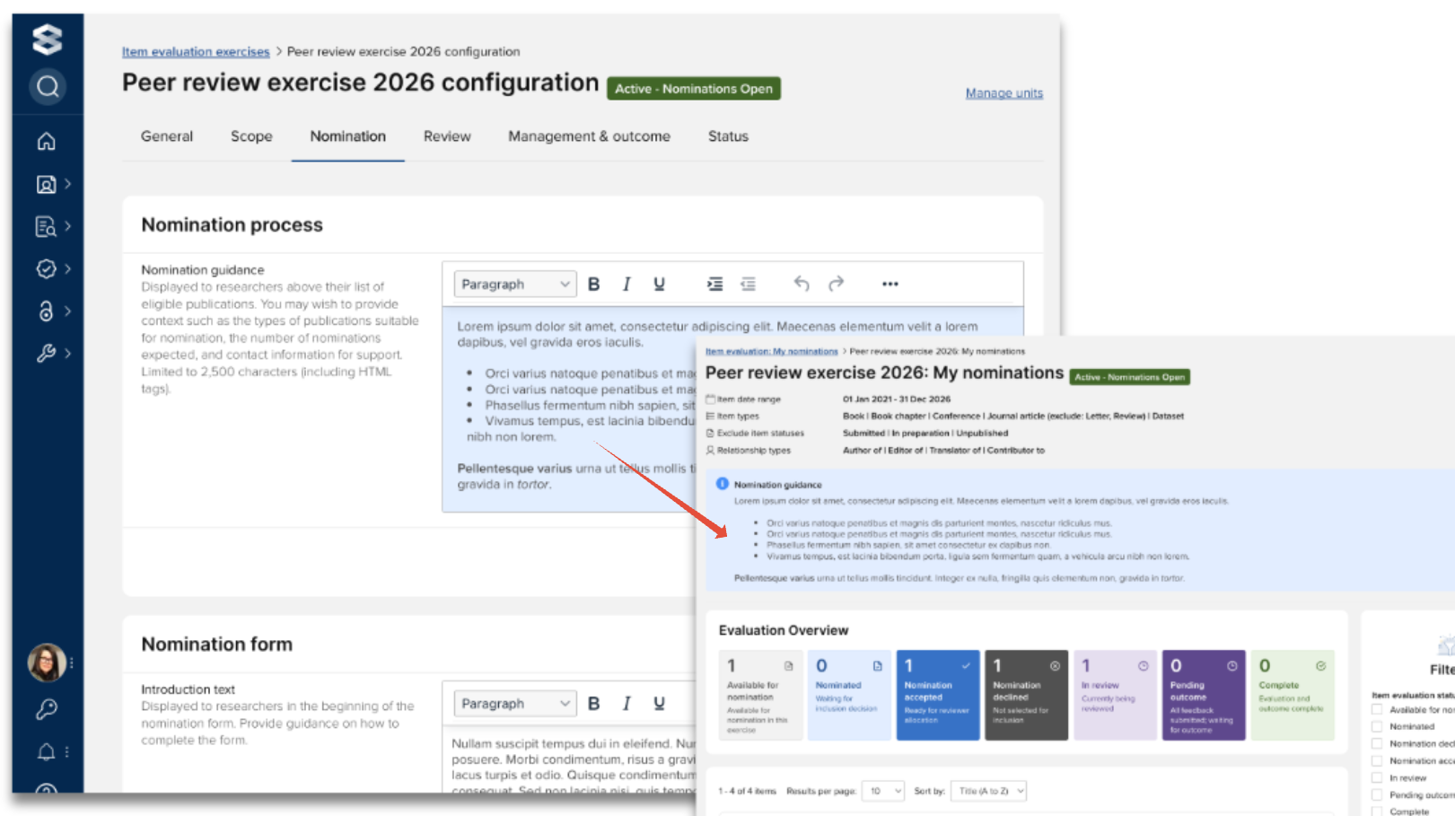Follow the Item evaluation: My nominations breadcrumb link
Screen dimensions: 1455x816
click(x=771, y=352)
